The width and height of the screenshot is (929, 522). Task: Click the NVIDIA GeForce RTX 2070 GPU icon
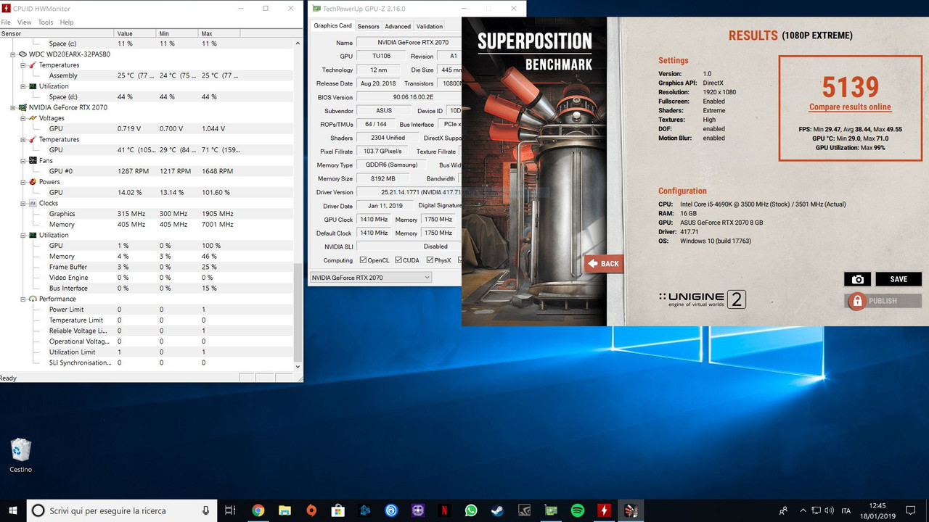tap(22, 107)
